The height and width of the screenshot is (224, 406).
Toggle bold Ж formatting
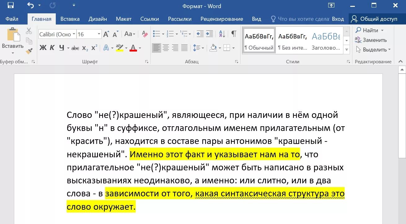click(43, 48)
